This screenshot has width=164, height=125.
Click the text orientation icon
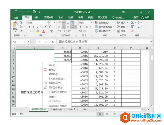coord(70,31)
